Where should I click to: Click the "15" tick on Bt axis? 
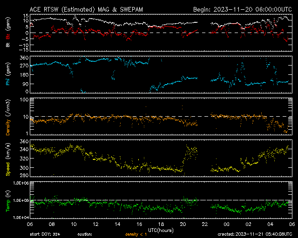[x=26, y=16]
